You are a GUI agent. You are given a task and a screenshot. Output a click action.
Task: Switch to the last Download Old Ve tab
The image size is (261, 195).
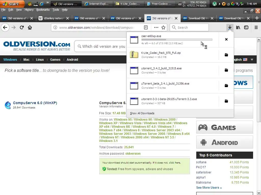coord(235,18)
